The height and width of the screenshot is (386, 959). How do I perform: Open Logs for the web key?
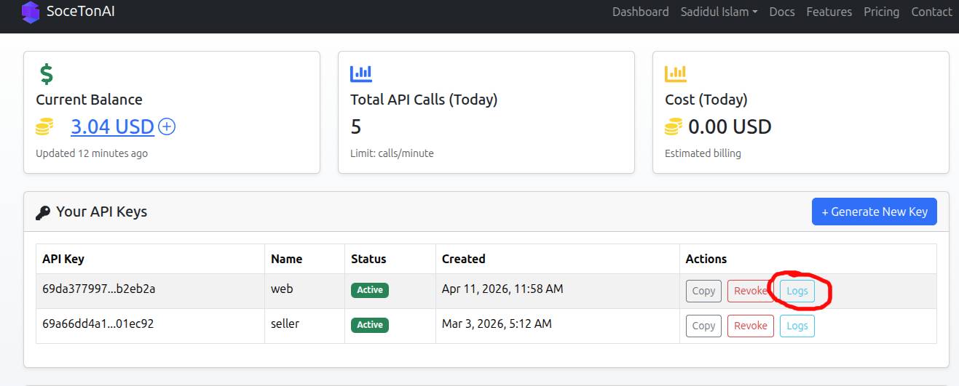pyautogui.click(x=797, y=291)
